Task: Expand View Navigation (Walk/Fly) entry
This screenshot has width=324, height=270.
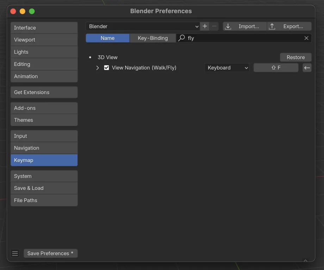Action: 98,68
